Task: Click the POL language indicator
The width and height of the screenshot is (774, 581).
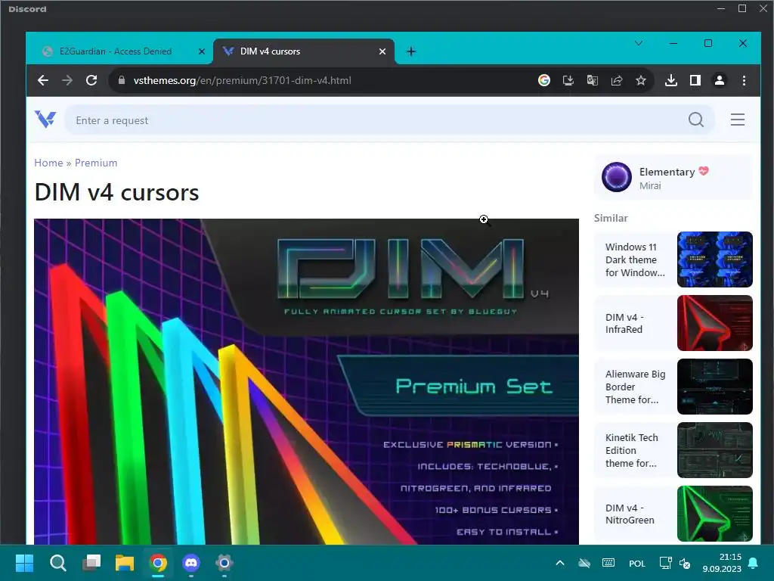Action: click(x=636, y=563)
